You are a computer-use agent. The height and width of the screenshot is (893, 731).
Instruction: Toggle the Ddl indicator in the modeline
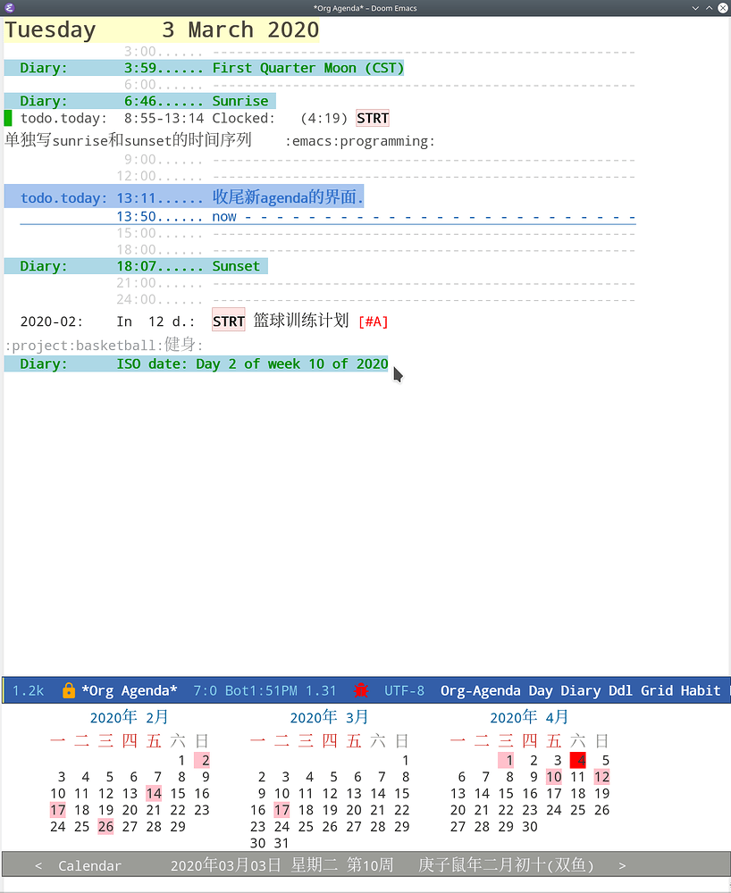point(620,689)
